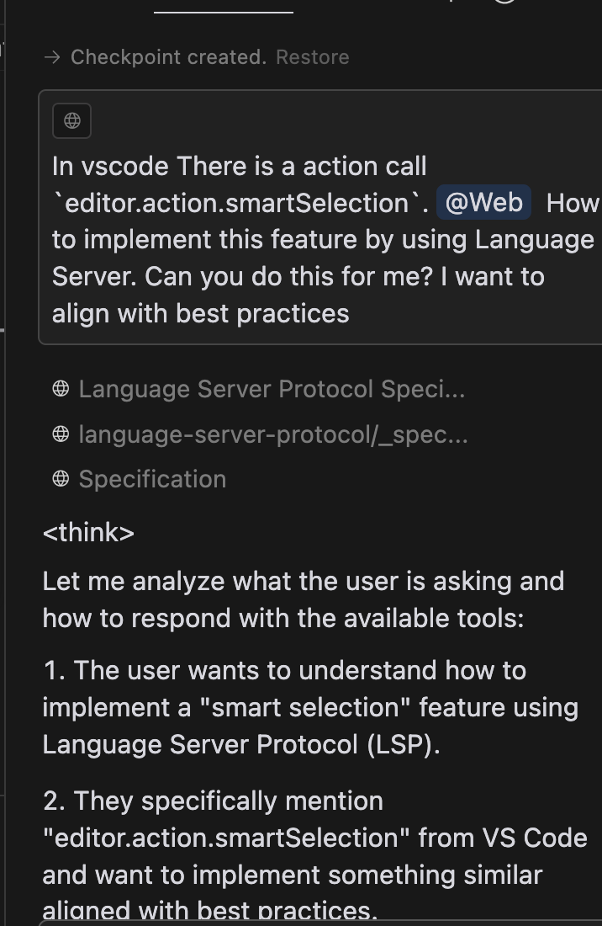
Task: Click globe icon beside the Specification result
Action: coord(61,479)
